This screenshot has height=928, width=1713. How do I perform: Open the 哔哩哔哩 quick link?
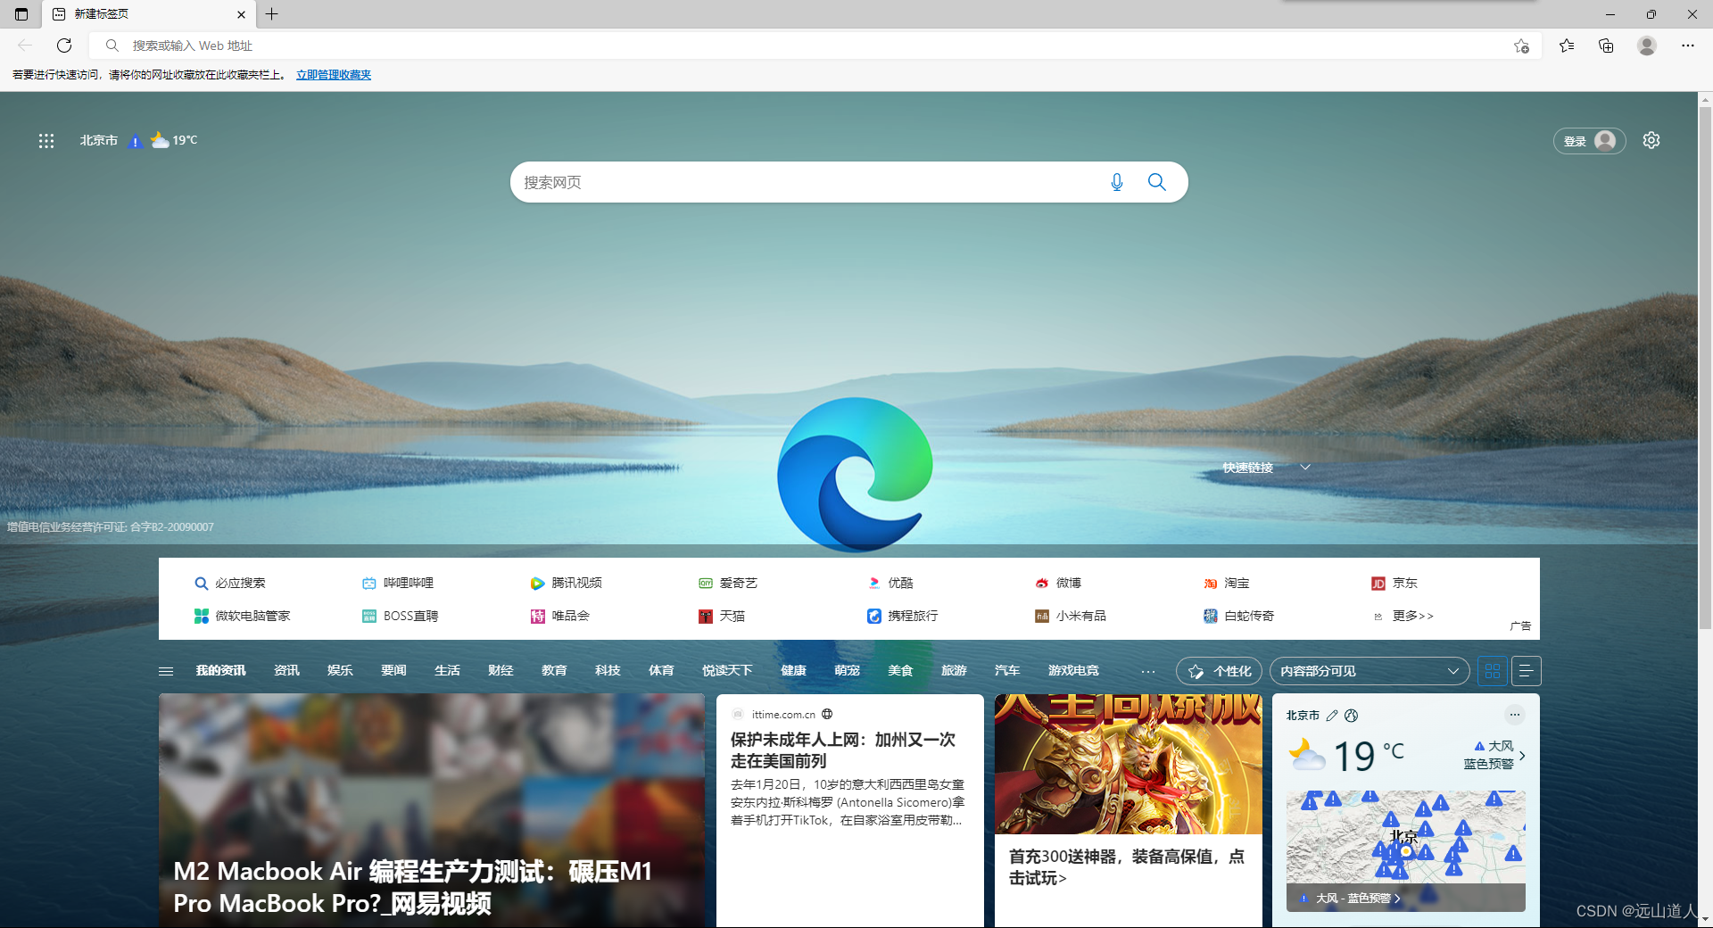click(398, 584)
